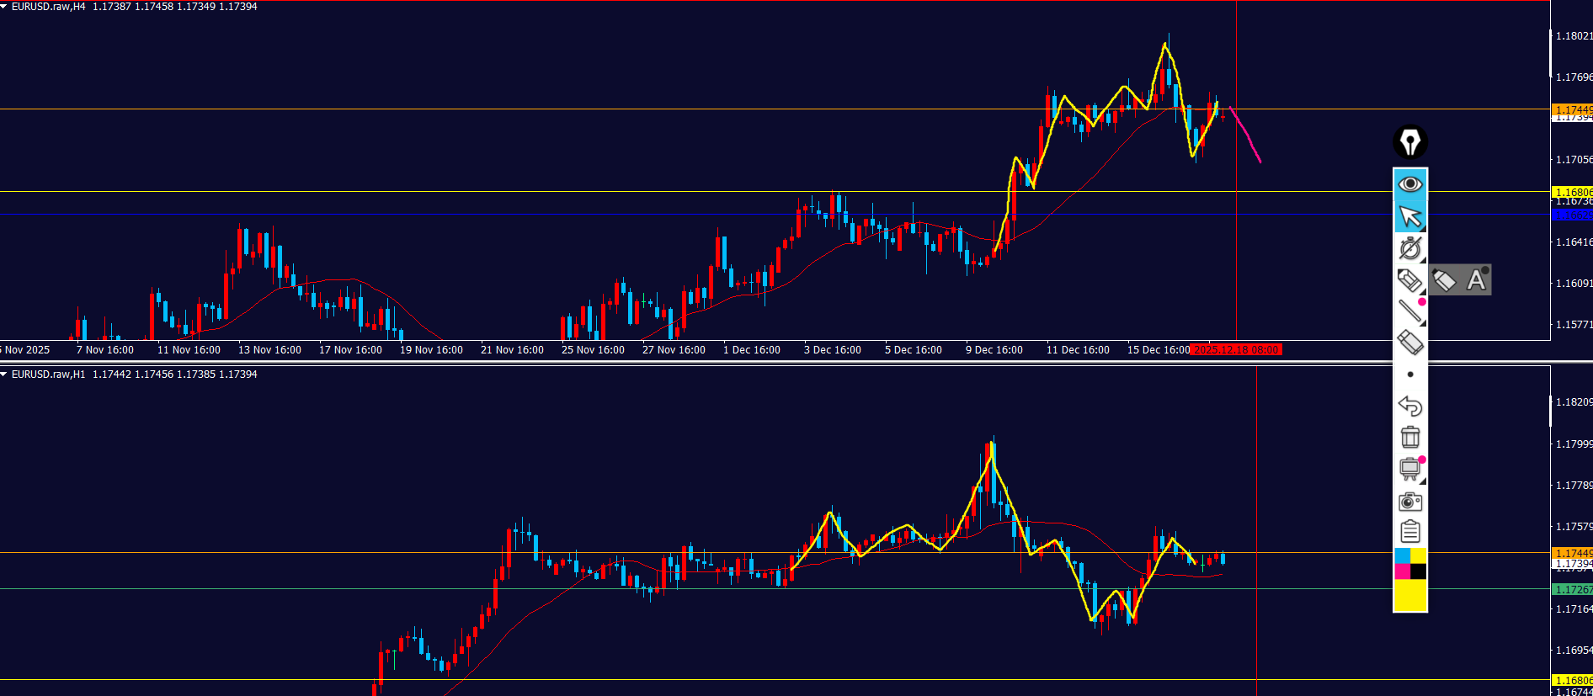
Task: Choose the black color swatch
Action: click(x=1419, y=572)
